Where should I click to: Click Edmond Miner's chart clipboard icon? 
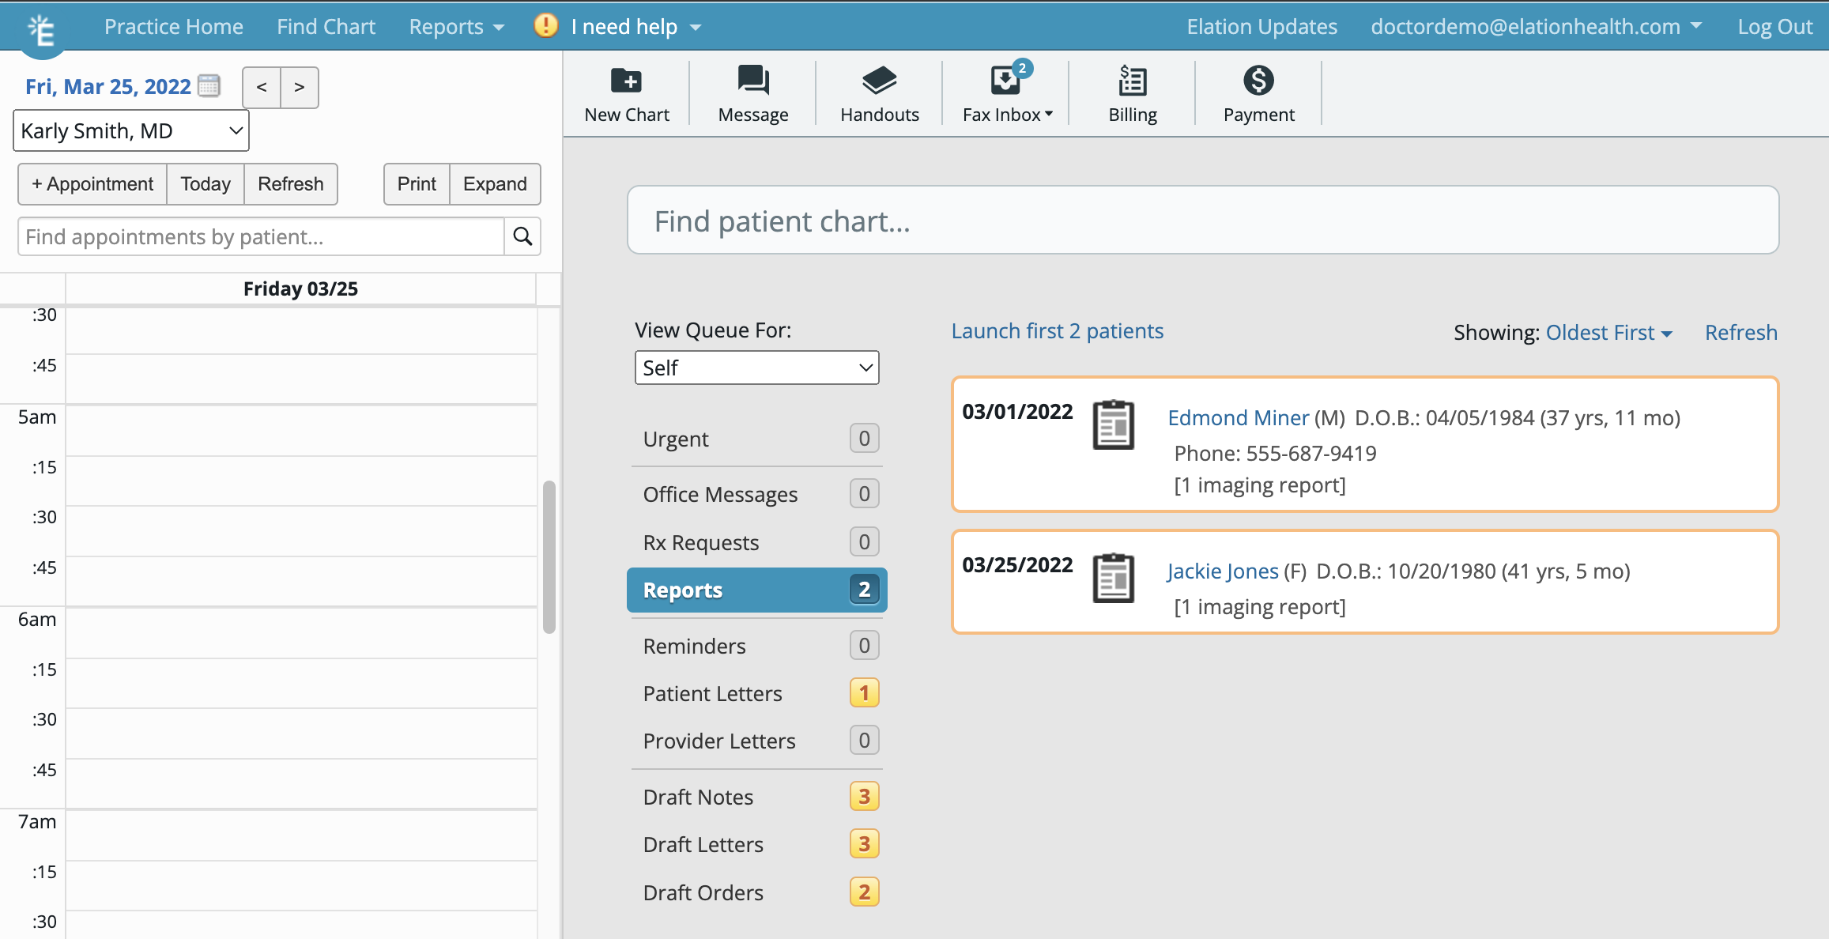point(1114,424)
